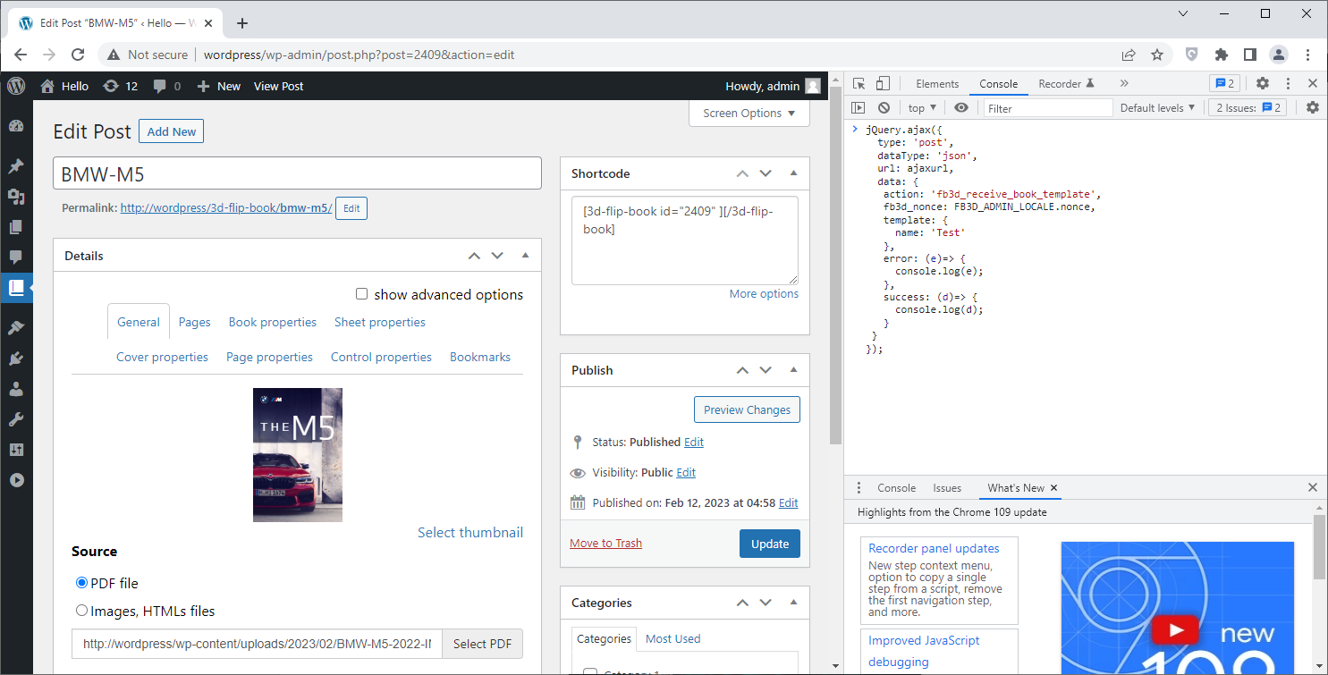The image size is (1328, 675).
Task: Open the Users sidebar icon
Action: click(16, 389)
